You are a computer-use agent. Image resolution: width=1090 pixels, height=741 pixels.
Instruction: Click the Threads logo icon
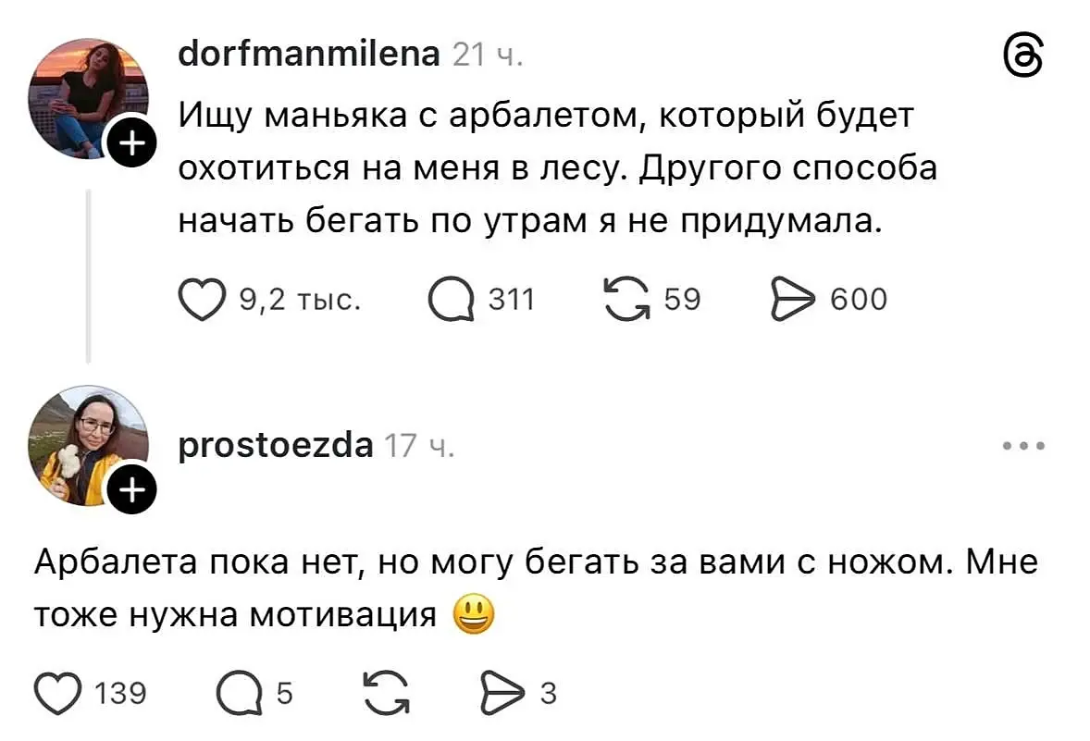tap(1024, 56)
